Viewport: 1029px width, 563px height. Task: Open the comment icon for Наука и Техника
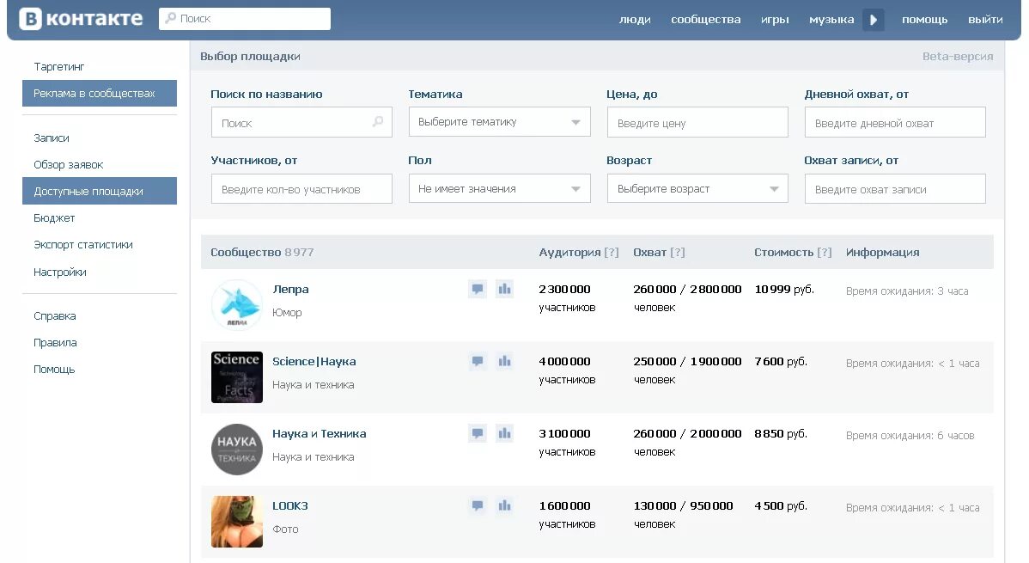[478, 433]
